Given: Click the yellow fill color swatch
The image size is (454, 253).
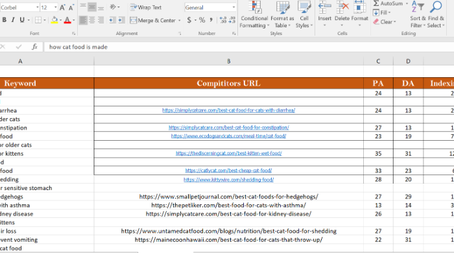Looking at the screenshot, I should coord(54,20).
